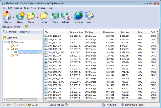The height and width of the screenshot is (108, 161).
Task: Create a new archive with New icon
Action: 20,16
